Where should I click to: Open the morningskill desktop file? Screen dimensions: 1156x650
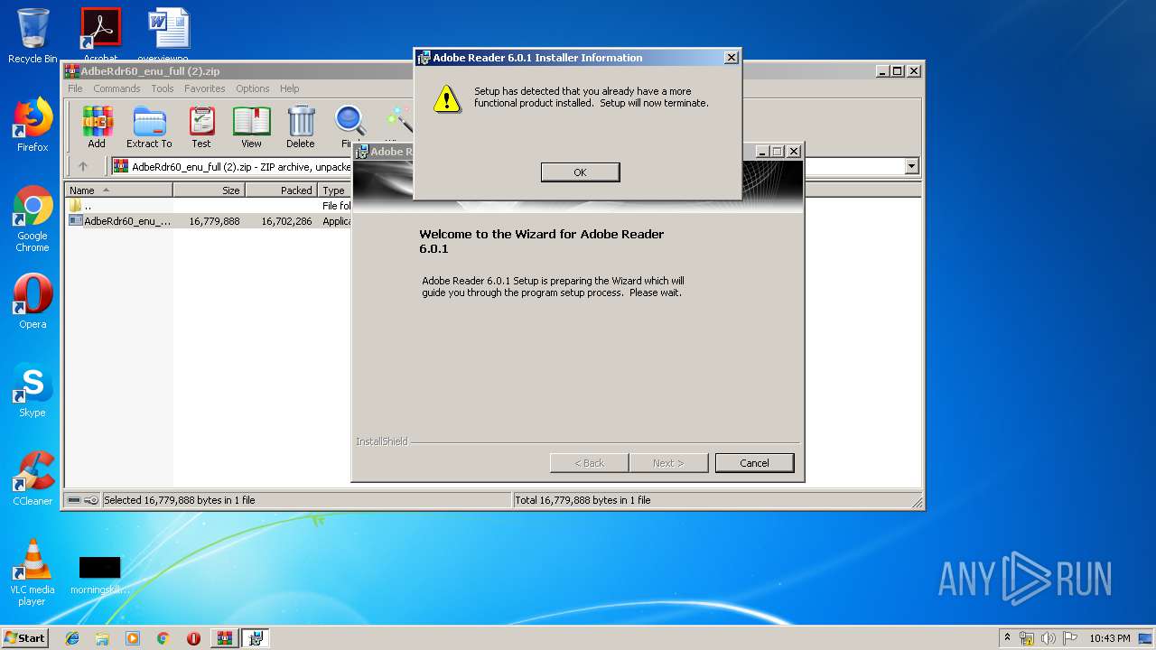point(99,575)
